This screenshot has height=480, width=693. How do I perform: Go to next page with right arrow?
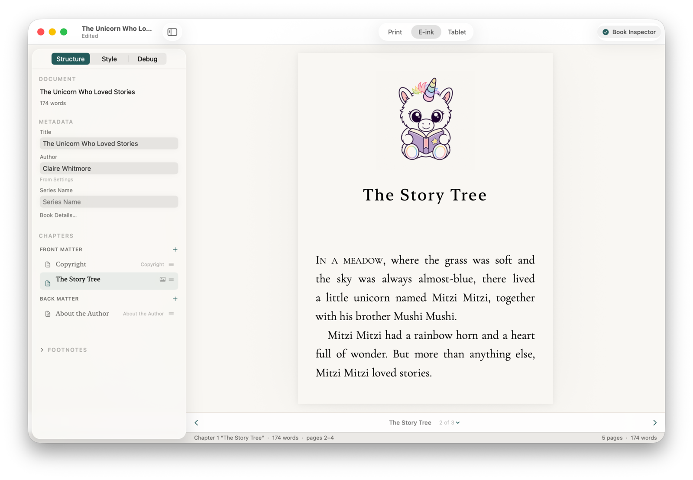655,423
